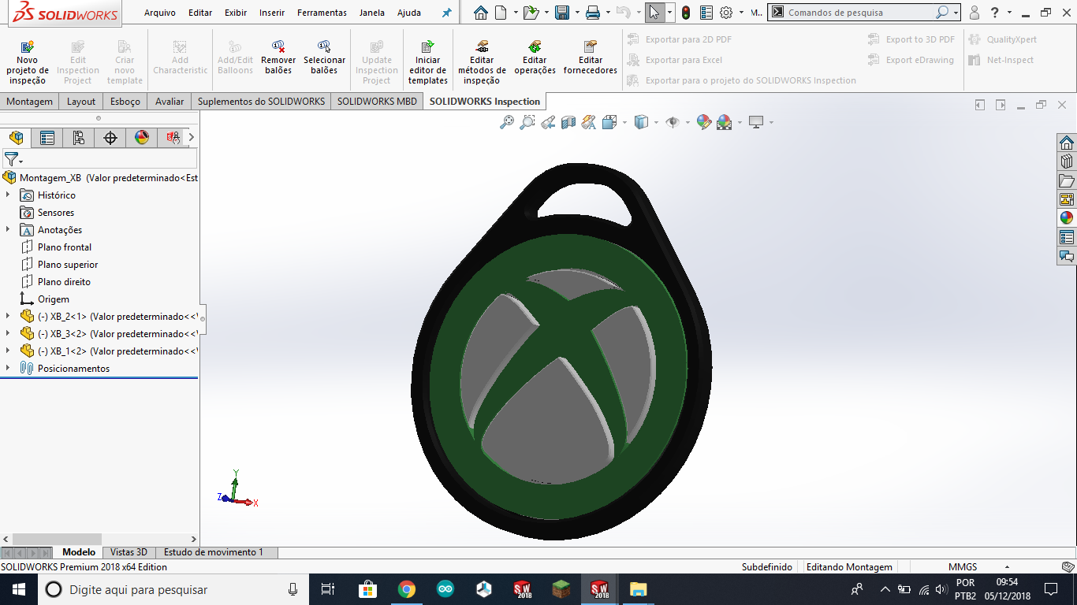Open Editar métodos de inspeção
Screen dimensions: 1077x605
[482, 62]
